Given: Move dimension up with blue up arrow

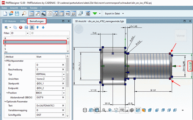Looking at the screenshot, I should pyautogui.click(x=38, y=27).
